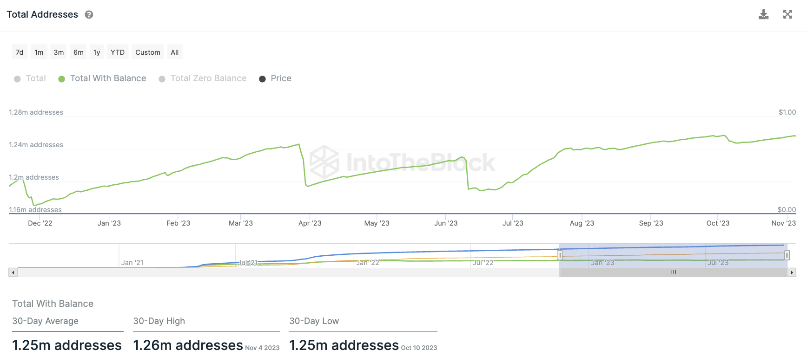Show All time range data
Screen dimensions: 807x363
tap(175, 52)
